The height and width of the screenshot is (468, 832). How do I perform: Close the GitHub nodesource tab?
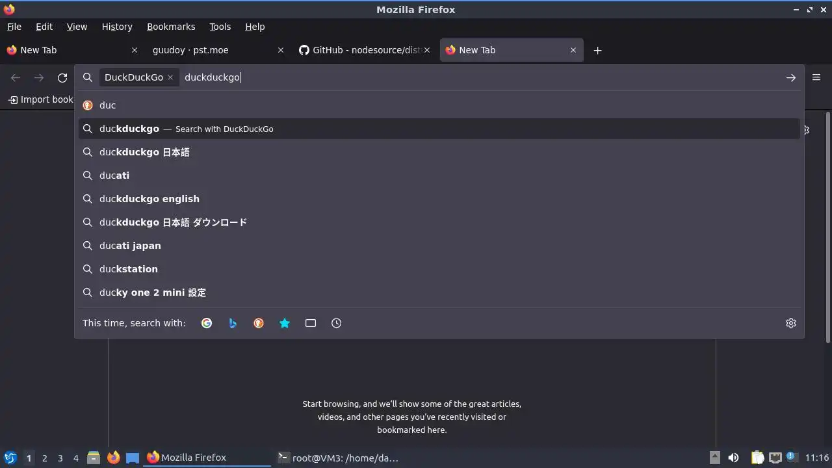pos(427,50)
